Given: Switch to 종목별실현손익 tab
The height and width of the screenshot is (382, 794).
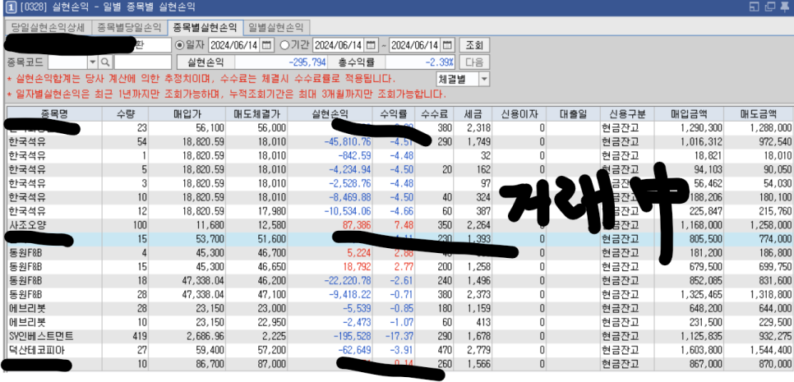Looking at the screenshot, I should [204, 27].
